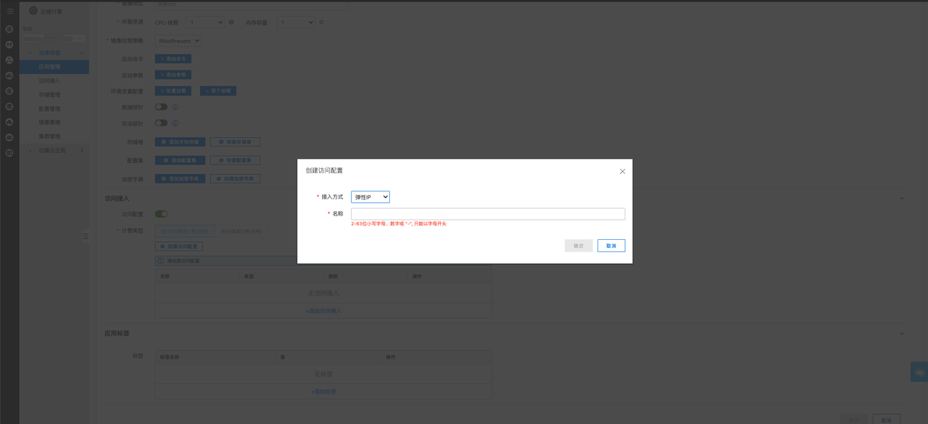Click the 添加本地存储 button
This screenshot has height=424, width=928.
(x=181, y=142)
